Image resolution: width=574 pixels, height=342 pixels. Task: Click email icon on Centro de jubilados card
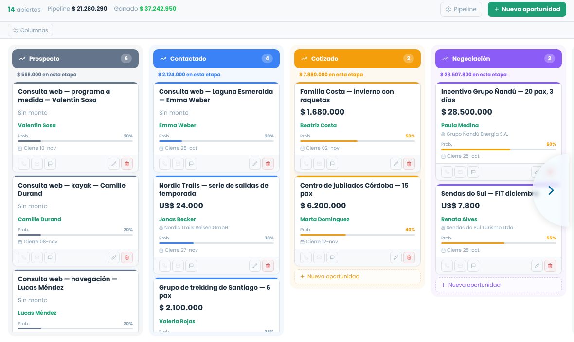[319, 257]
